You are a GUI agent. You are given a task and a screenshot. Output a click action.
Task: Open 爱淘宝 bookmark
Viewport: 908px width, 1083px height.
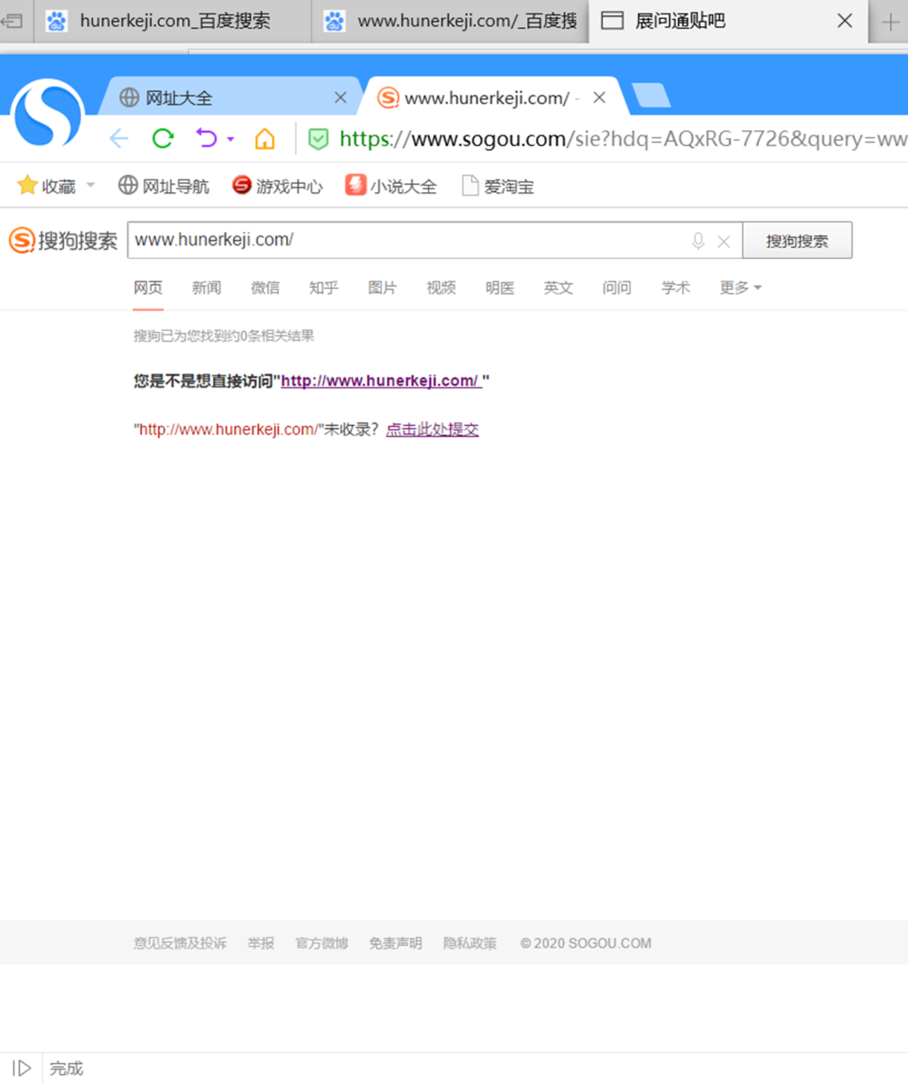(497, 186)
